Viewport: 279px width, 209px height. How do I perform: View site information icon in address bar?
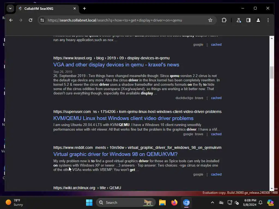pyautogui.click(x=42, y=20)
